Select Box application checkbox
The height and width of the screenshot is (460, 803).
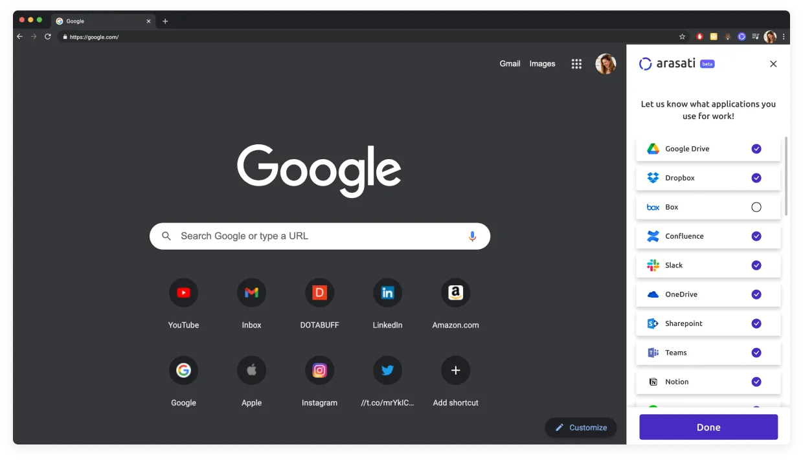[756, 207]
